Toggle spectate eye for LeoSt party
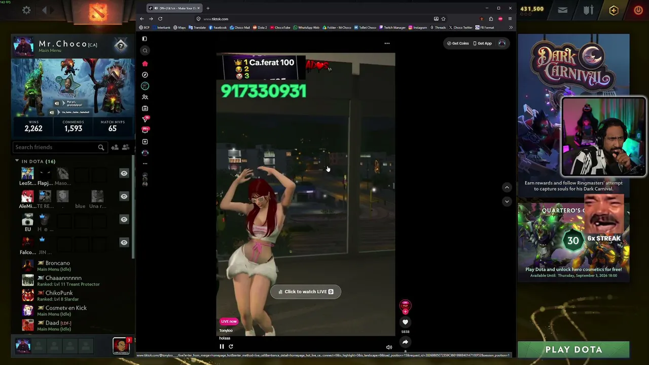This screenshot has height=365, width=649. point(124,173)
